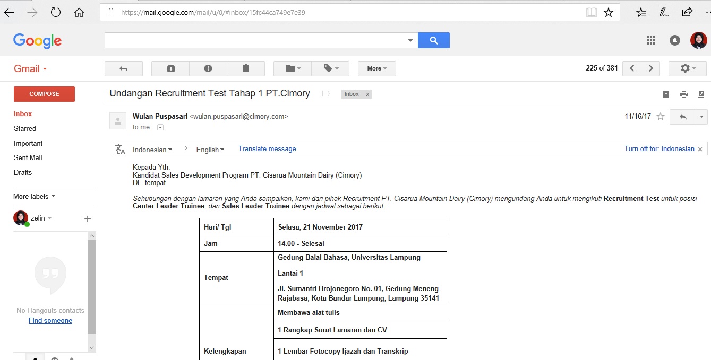Star the email dated 11/16/17

661,117
